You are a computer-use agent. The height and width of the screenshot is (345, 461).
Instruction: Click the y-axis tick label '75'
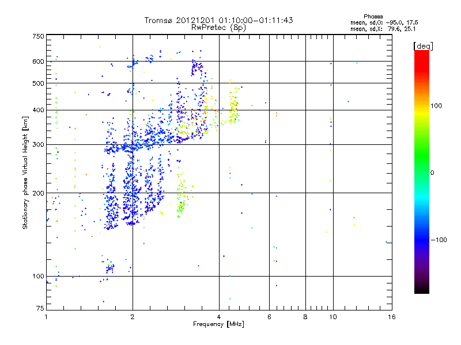(x=40, y=308)
